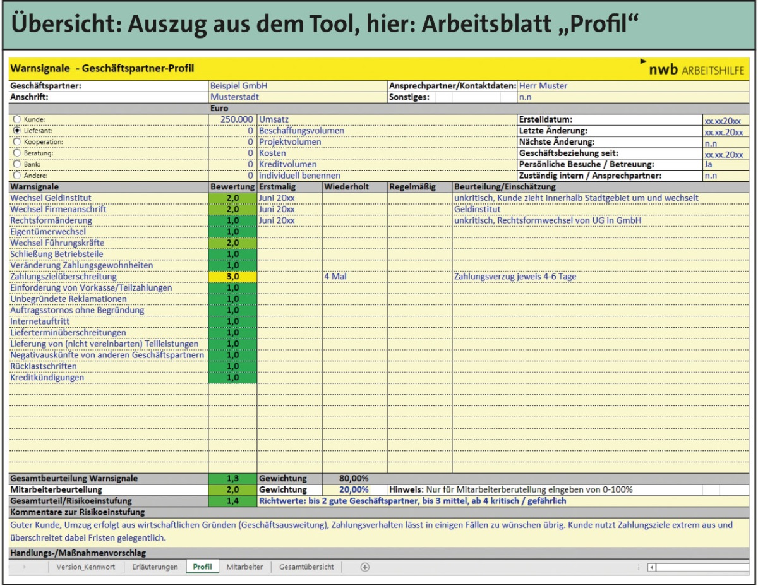758x588 pixels.
Task: Click the sheet tab scroll-right arrow
Action: click(25, 567)
